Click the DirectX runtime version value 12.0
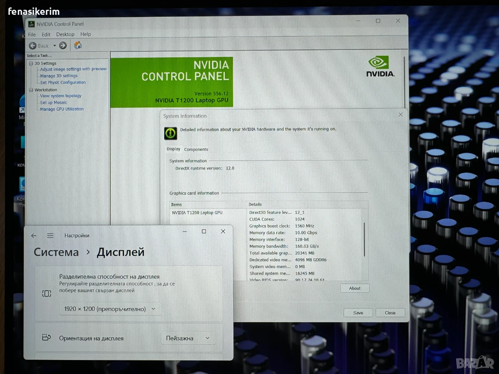The image size is (499, 374). tap(230, 168)
